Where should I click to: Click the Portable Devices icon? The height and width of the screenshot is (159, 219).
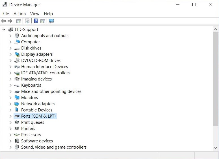[17, 110]
